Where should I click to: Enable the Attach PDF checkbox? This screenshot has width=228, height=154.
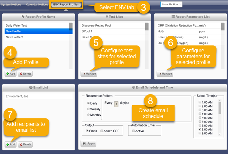click(102, 131)
